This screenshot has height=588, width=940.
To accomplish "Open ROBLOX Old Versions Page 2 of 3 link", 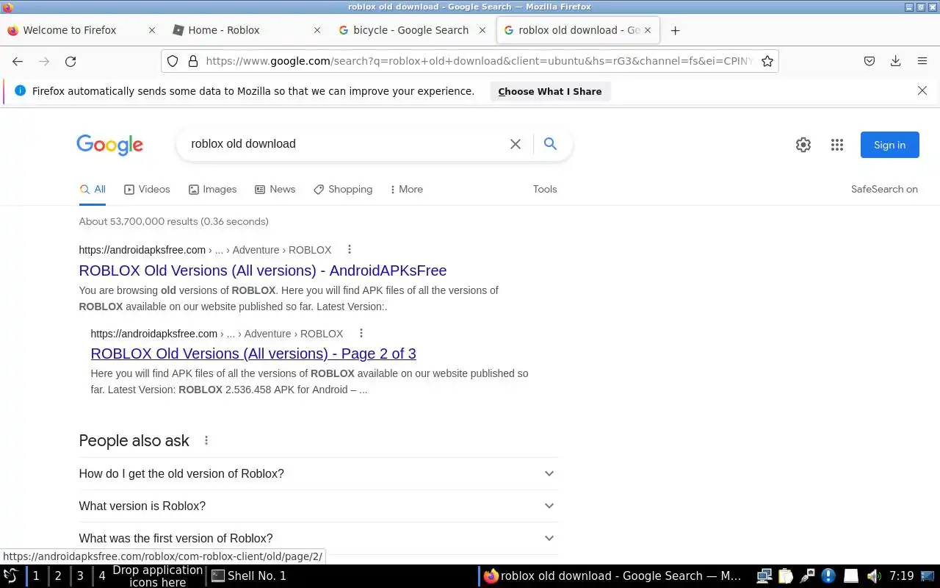I will coord(253,354).
